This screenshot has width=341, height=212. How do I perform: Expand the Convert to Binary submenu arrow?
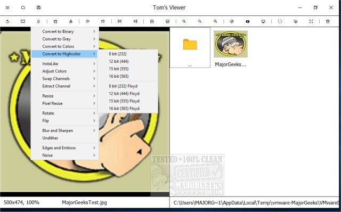click(x=94, y=31)
